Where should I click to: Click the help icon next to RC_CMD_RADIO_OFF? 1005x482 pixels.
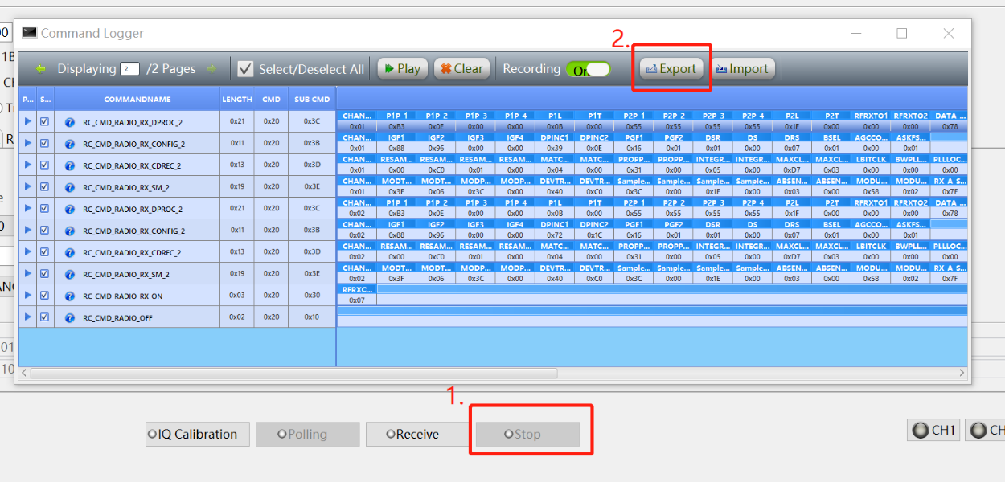point(70,317)
